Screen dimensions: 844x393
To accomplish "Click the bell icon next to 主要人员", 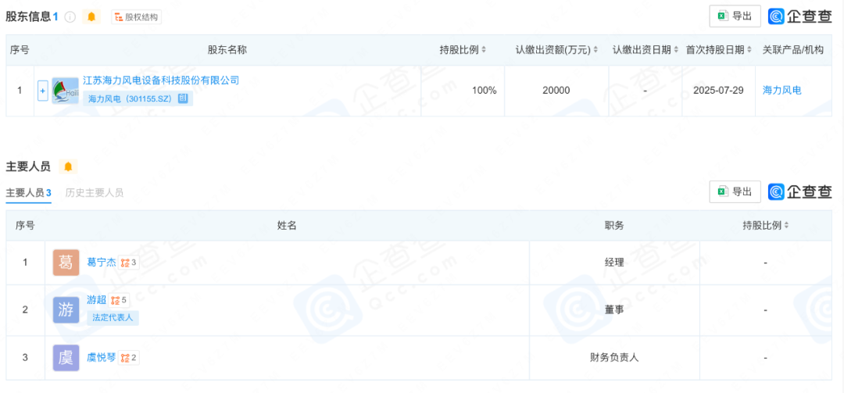I will [x=68, y=166].
